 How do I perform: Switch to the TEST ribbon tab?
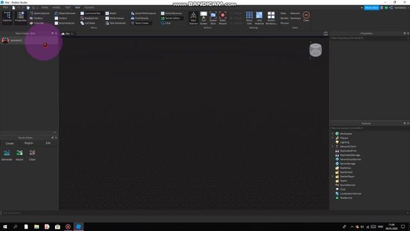click(x=68, y=8)
